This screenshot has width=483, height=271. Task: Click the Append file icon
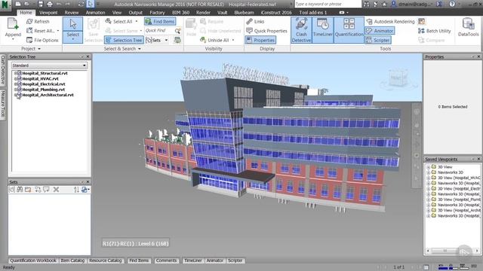pyautogui.click(x=13, y=24)
